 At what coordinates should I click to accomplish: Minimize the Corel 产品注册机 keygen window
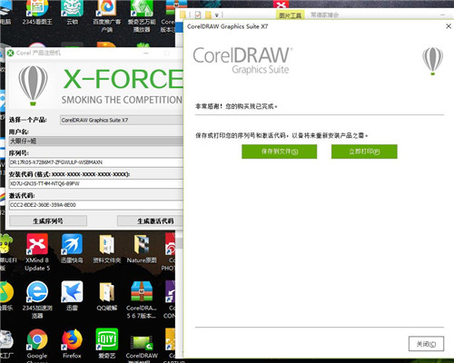(146, 54)
